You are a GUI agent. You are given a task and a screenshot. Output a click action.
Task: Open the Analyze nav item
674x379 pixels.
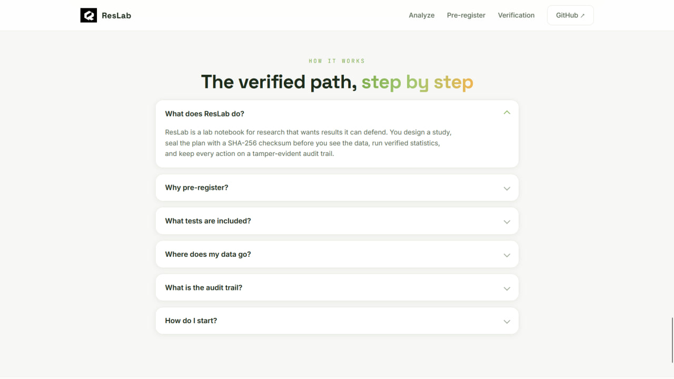coord(421,15)
